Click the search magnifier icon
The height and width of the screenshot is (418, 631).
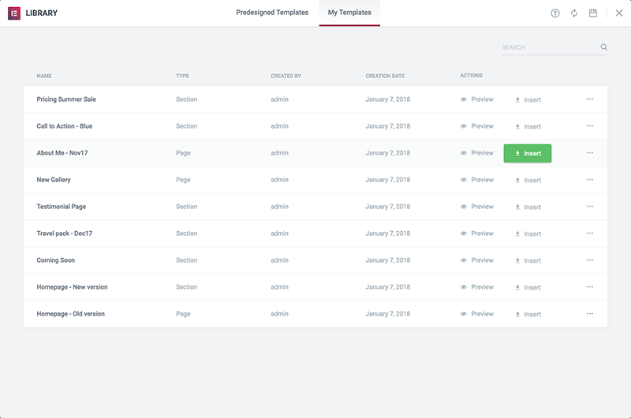tap(604, 47)
